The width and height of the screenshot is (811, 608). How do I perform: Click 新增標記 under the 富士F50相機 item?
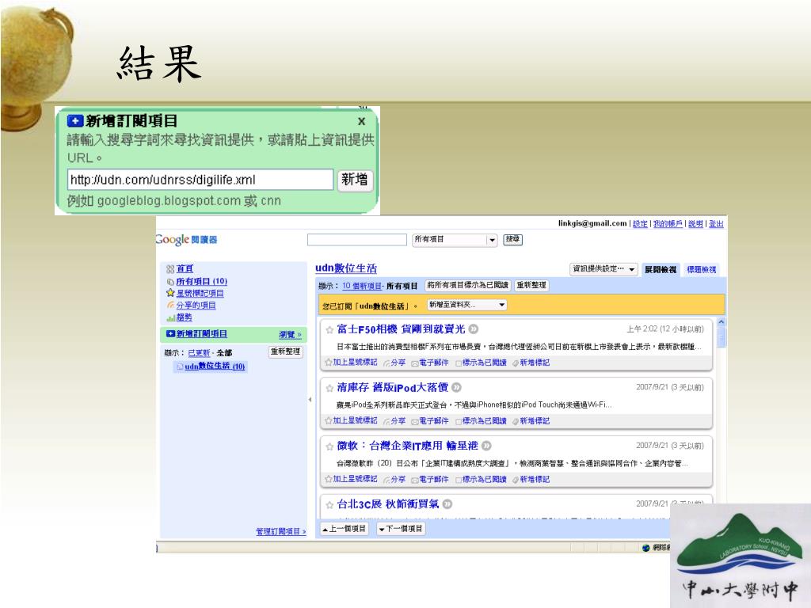pos(531,363)
